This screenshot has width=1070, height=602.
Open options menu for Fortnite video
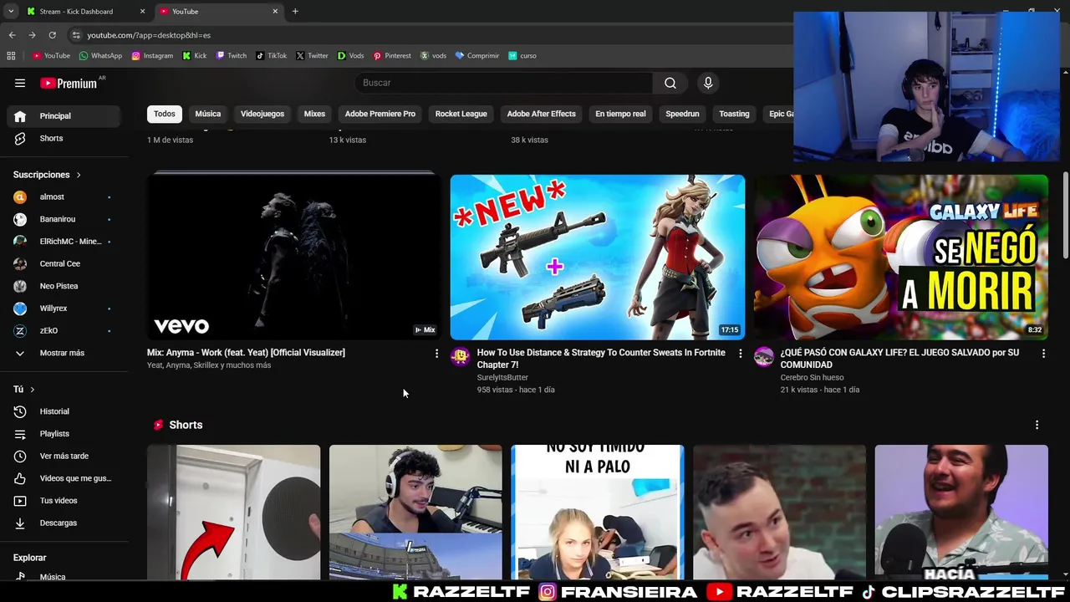click(740, 354)
